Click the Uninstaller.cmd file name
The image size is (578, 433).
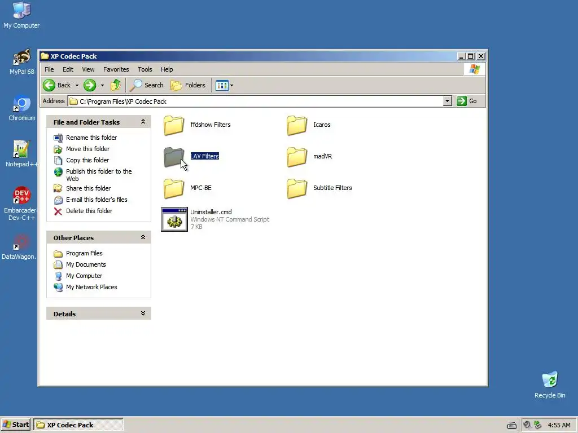pos(211,212)
